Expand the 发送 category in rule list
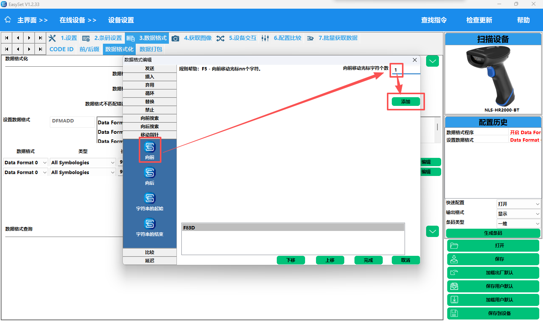 [x=150, y=69]
